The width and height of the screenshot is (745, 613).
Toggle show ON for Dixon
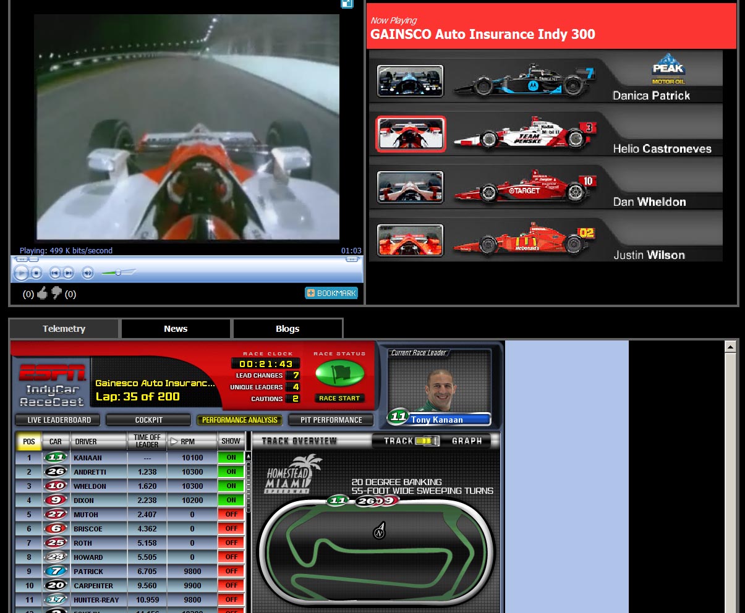click(x=231, y=501)
